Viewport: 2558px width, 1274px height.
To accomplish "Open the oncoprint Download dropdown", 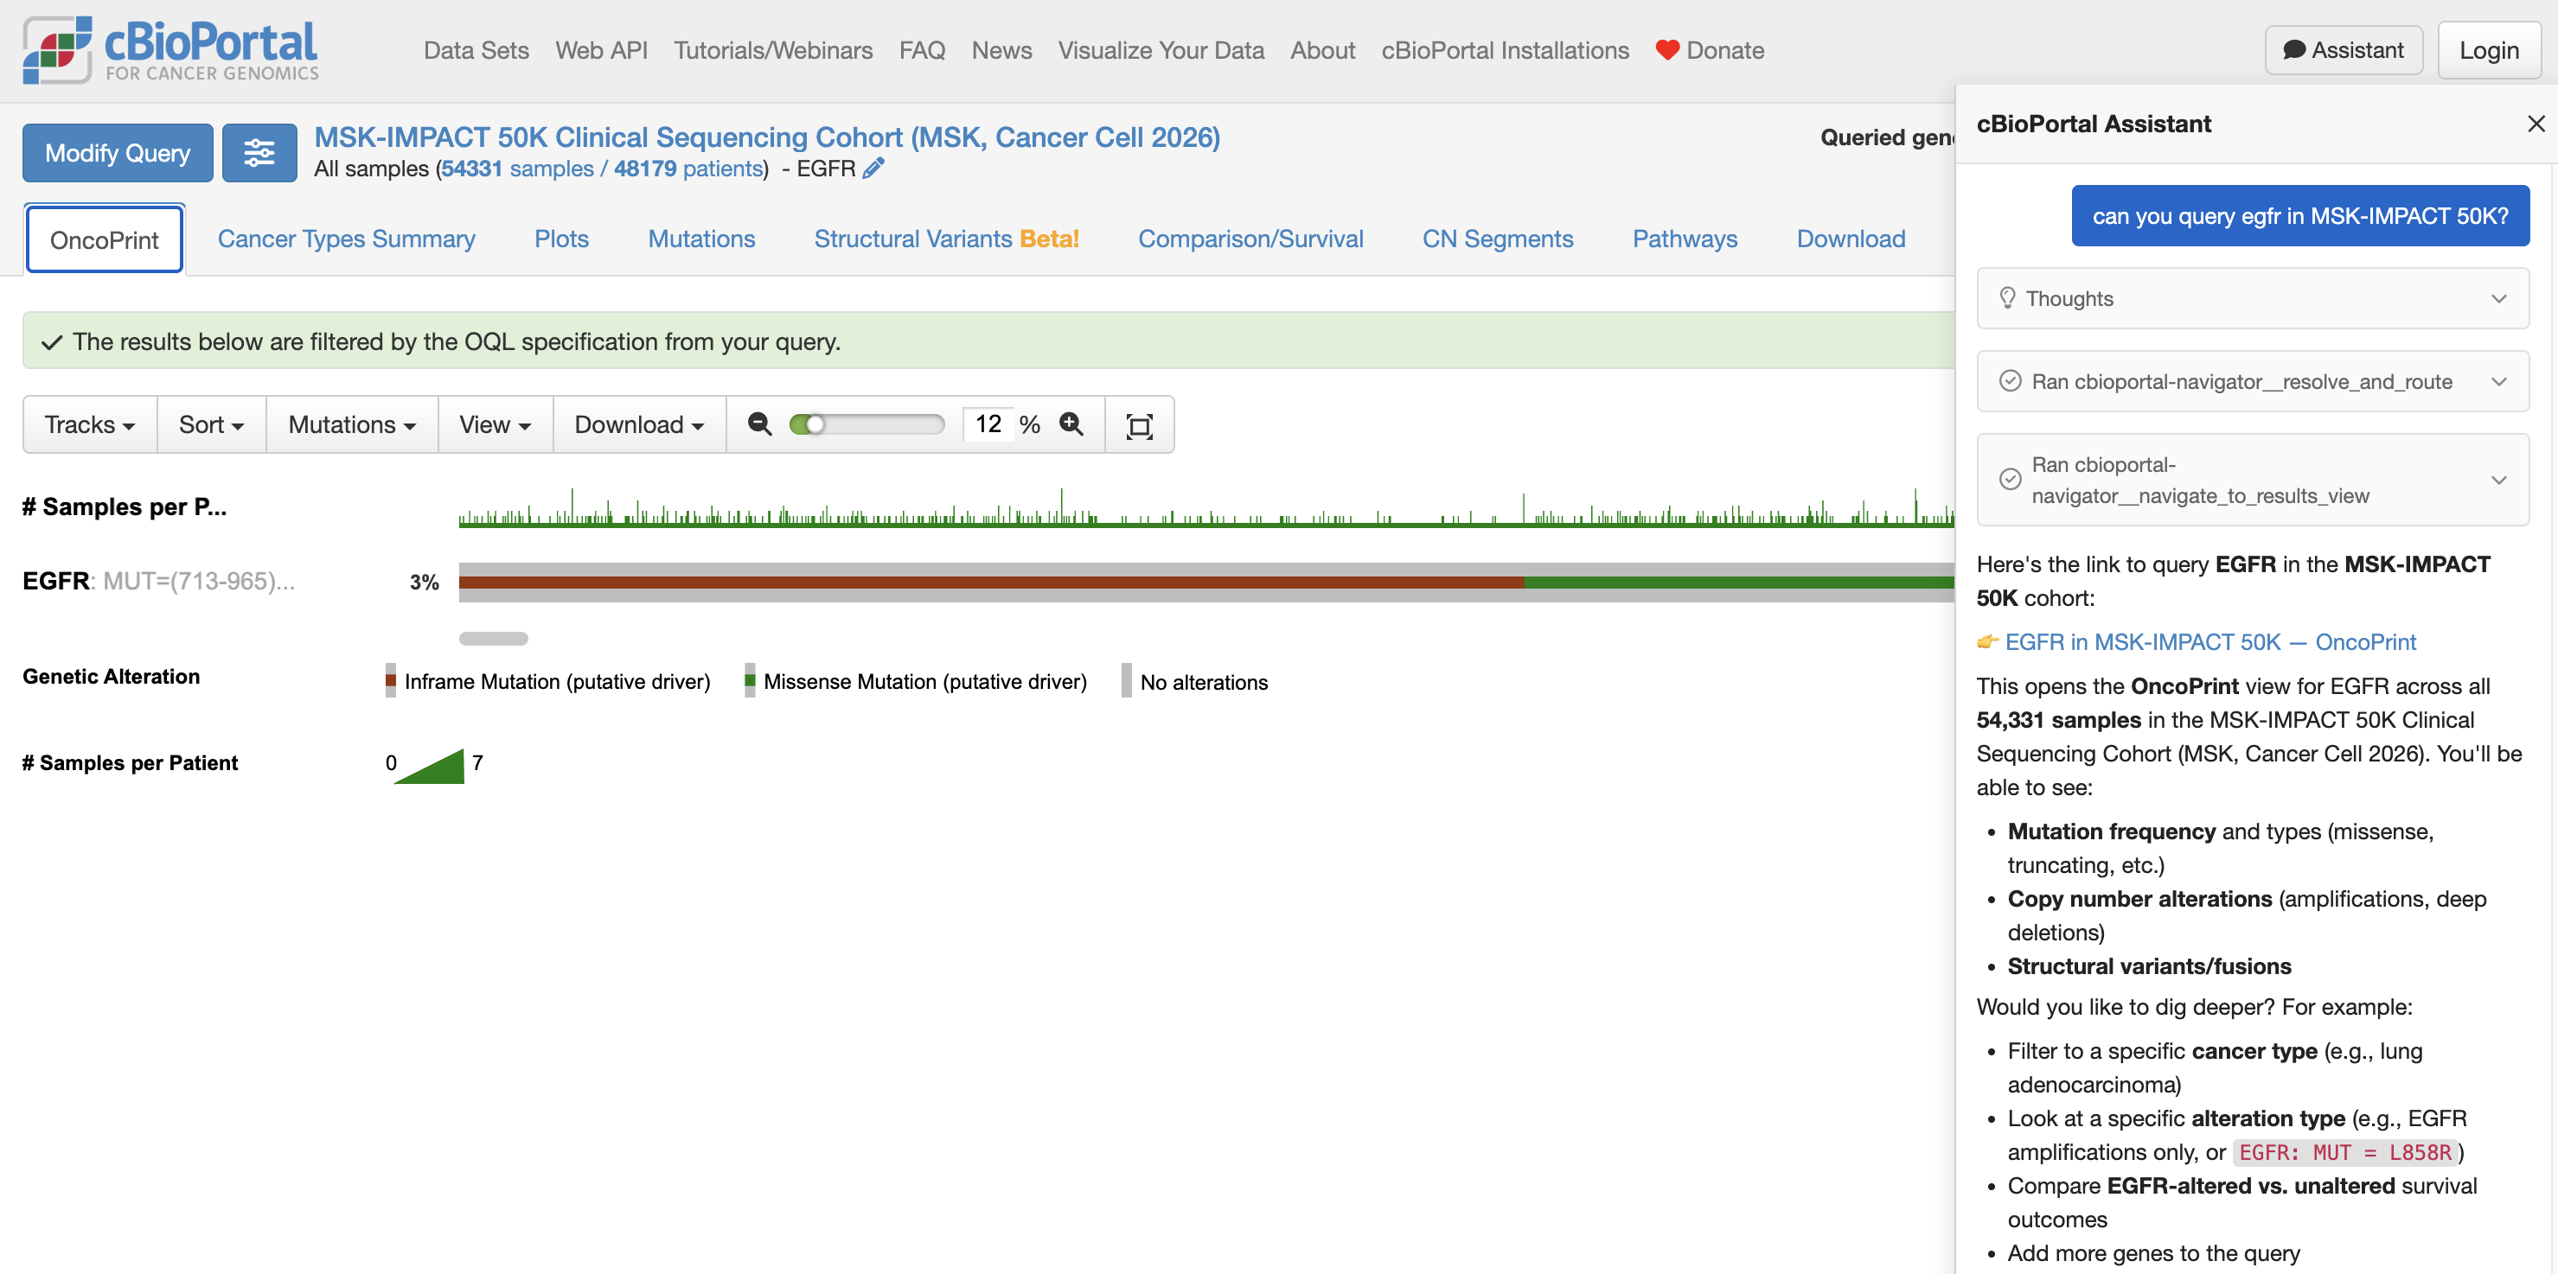I will 638,424.
